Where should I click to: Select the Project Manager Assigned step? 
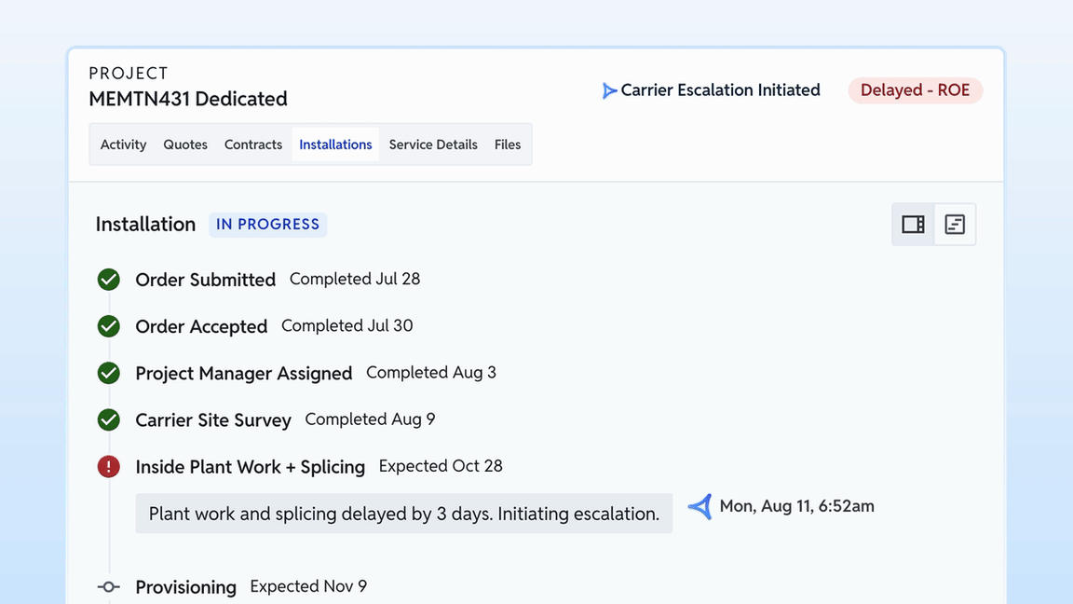coord(244,373)
